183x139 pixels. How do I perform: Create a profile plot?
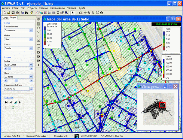click(41, 13)
